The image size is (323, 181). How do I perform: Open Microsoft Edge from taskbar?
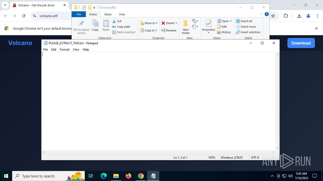click(104, 176)
